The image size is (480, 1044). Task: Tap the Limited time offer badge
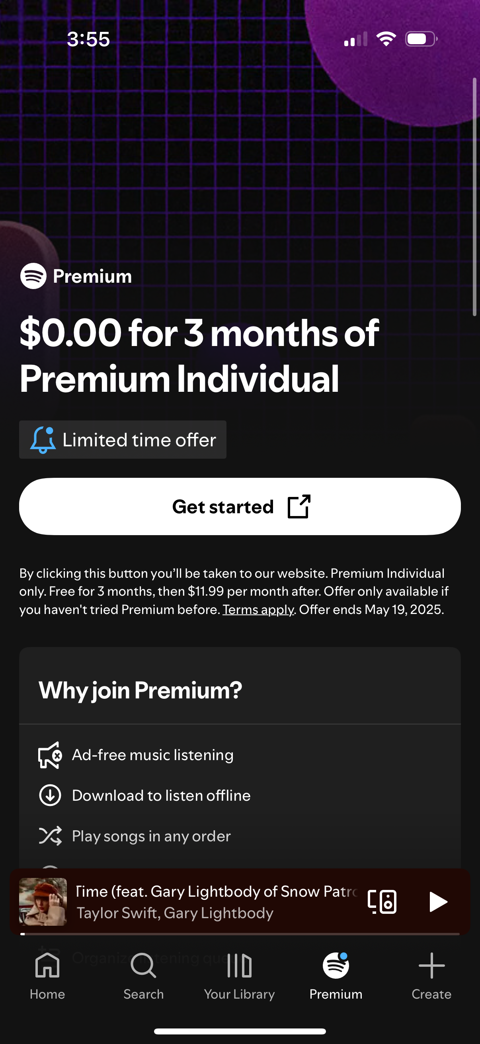click(x=123, y=440)
